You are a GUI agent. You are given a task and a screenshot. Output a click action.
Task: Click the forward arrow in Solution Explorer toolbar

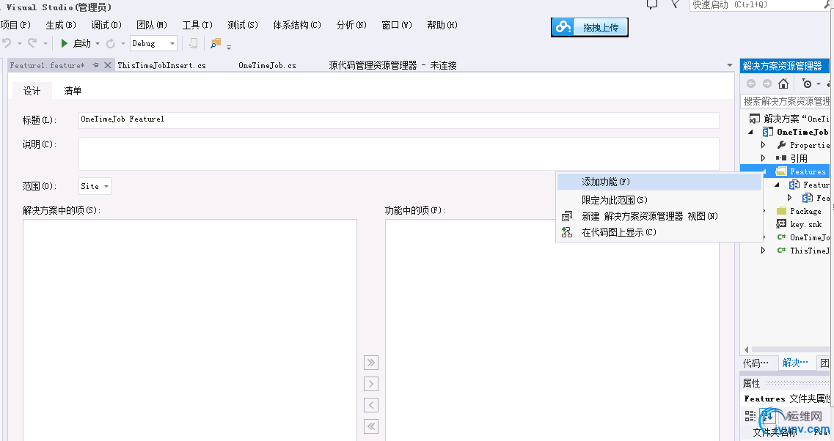tap(767, 84)
